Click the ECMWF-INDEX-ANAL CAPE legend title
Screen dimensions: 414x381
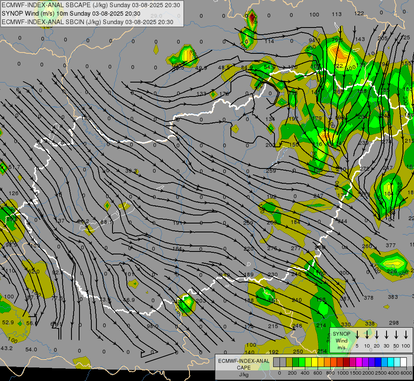coord(244,364)
